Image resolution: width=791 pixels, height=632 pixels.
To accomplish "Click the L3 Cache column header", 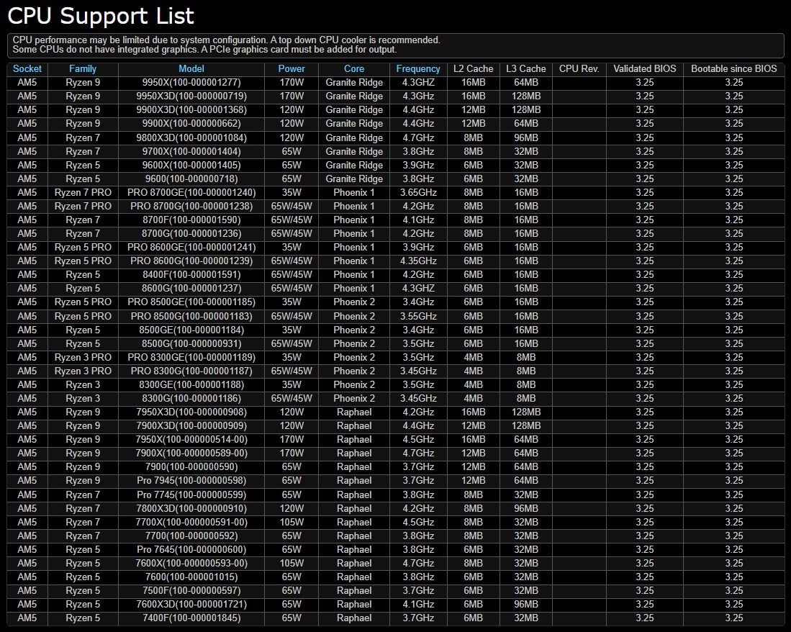I will [526, 69].
